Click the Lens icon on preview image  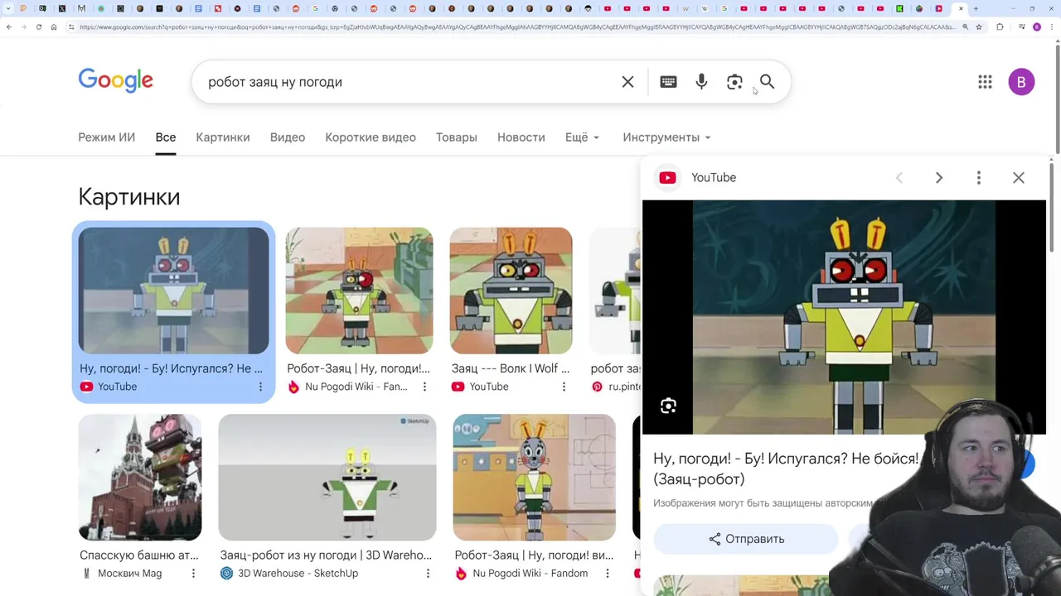click(x=668, y=406)
